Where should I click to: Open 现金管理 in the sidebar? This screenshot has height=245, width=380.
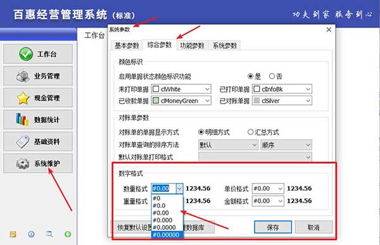tap(38, 97)
